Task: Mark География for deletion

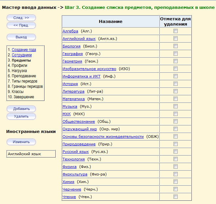Action: click(175, 54)
